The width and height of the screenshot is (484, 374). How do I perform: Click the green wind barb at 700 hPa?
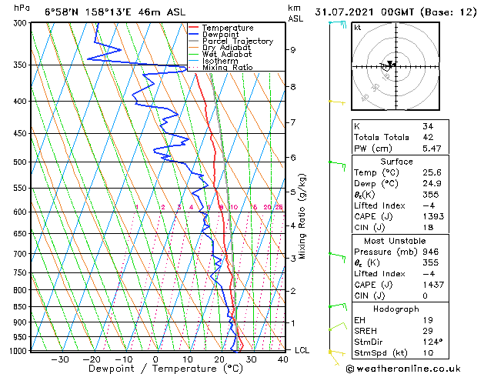[x=337, y=257]
